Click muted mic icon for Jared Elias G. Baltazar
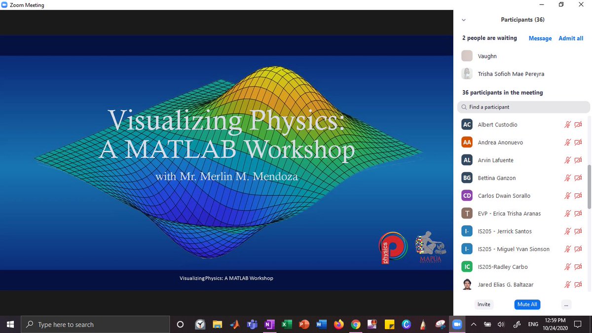592x333 pixels. coord(567,285)
